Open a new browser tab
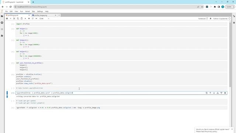 pos(33,2)
